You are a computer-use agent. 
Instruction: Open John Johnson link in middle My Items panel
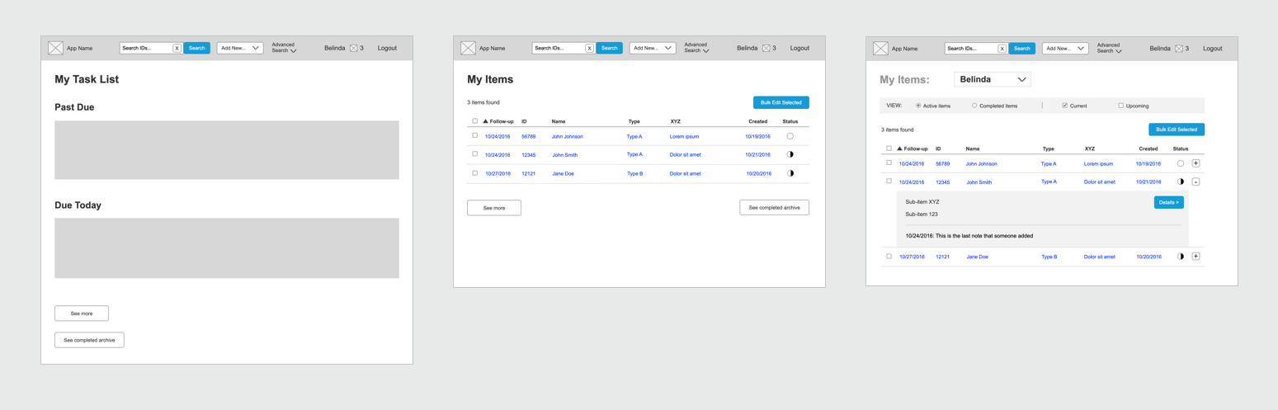pyautogui.click(x=568, y=137)
